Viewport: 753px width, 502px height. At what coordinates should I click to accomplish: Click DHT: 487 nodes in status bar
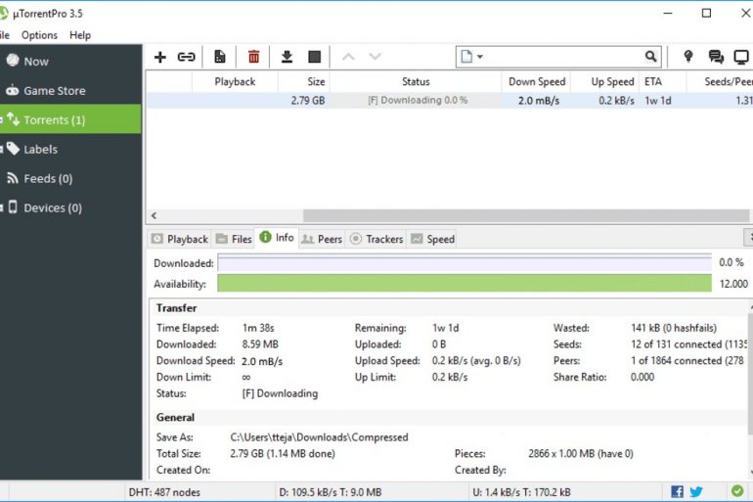[164, 492]
